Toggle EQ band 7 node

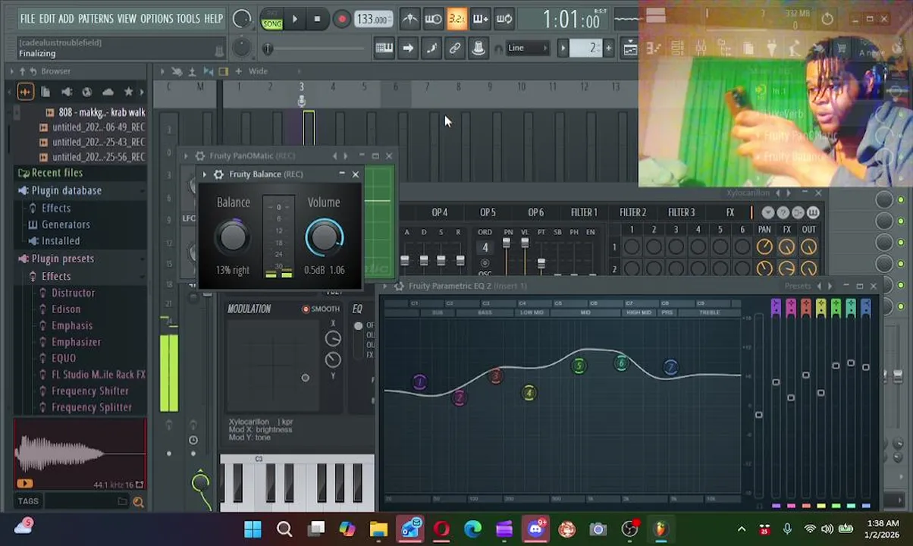point(670,368)
